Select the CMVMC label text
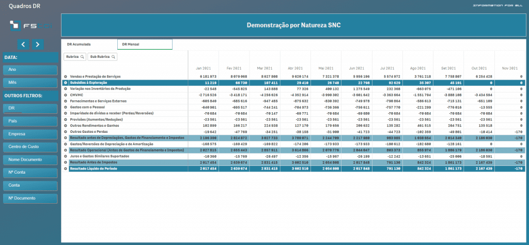The width and height of the screenshot is (529, 245). click(x=76, y=95)
